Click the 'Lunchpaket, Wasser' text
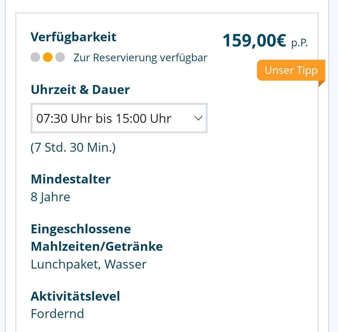Screen dimensions: 338x332 (x=88, y=264)
